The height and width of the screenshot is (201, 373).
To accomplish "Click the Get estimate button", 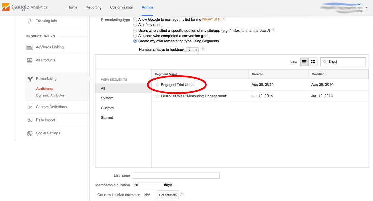I will click(168, 195).
